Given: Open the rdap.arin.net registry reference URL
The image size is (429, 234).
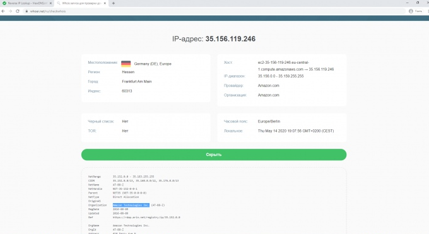Looking at the screenshot, I should tap(146, 218).
